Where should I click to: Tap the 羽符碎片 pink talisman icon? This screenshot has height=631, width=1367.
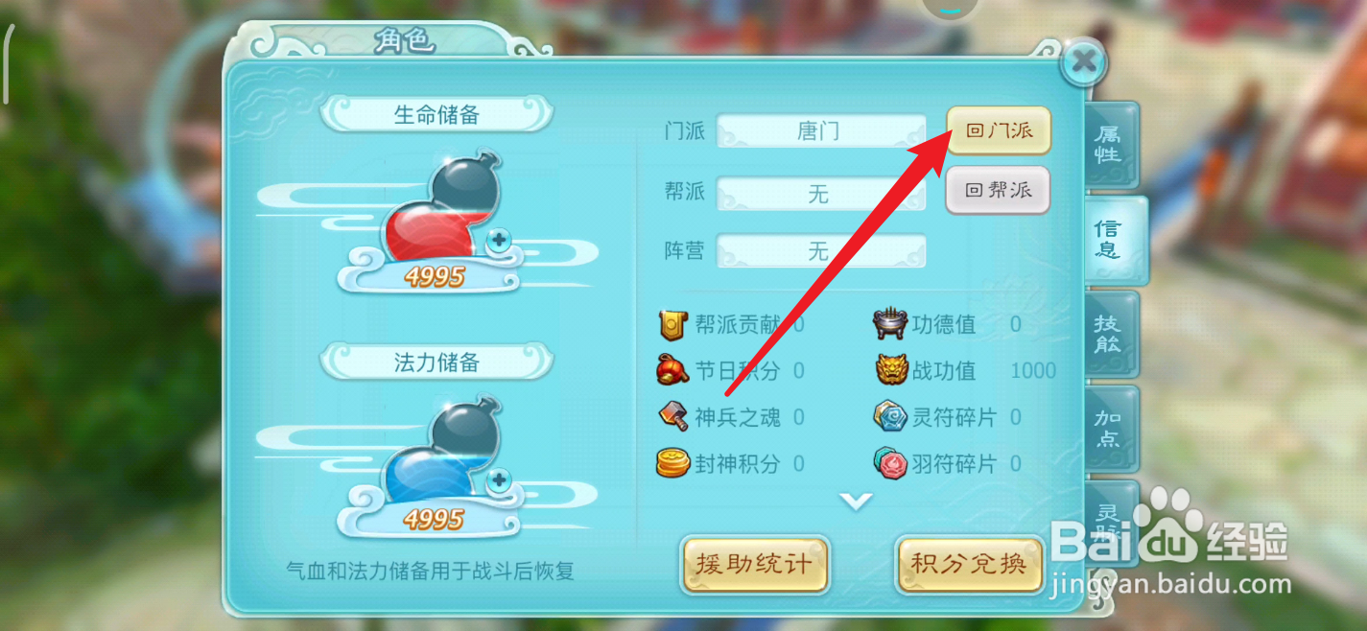click(890, 463)
